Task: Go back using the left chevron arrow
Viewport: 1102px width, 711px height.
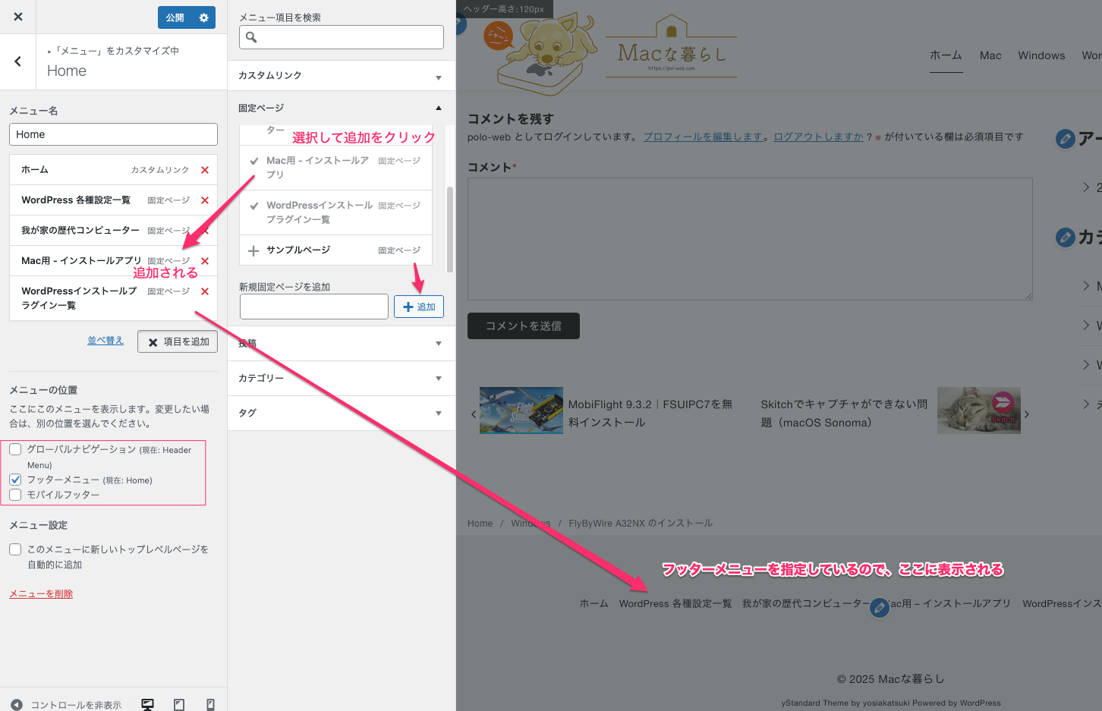Action: (18, 61)
